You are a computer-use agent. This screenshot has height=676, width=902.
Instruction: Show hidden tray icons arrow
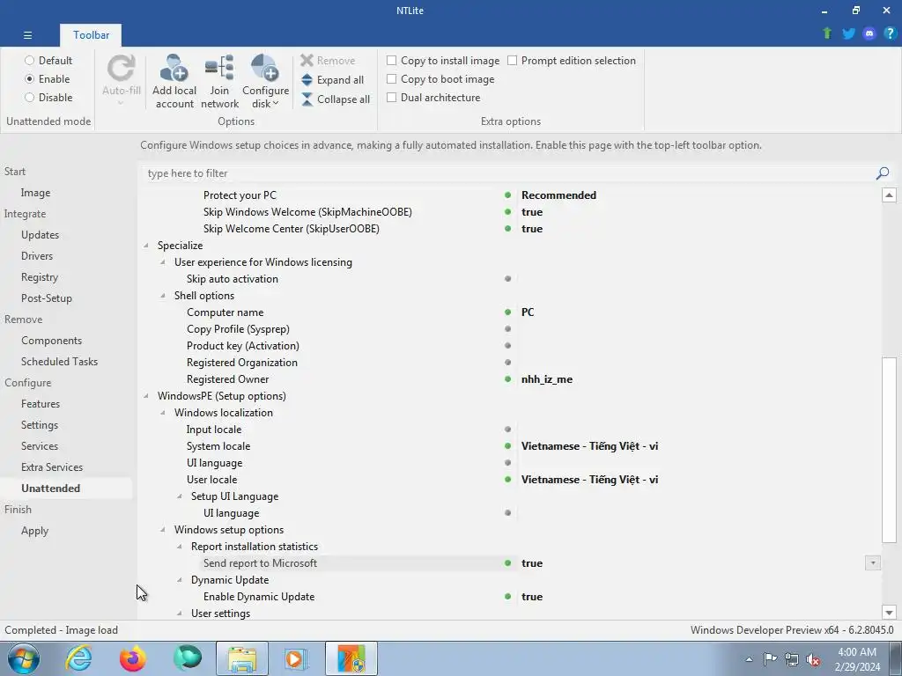tap(749, 659)
